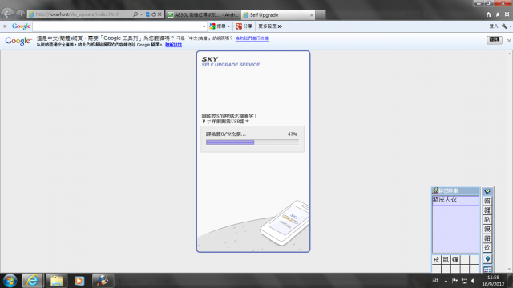Show hidden tray icons arrow
The height and width of the screenshot is (288, 513).
click(446, 281)
